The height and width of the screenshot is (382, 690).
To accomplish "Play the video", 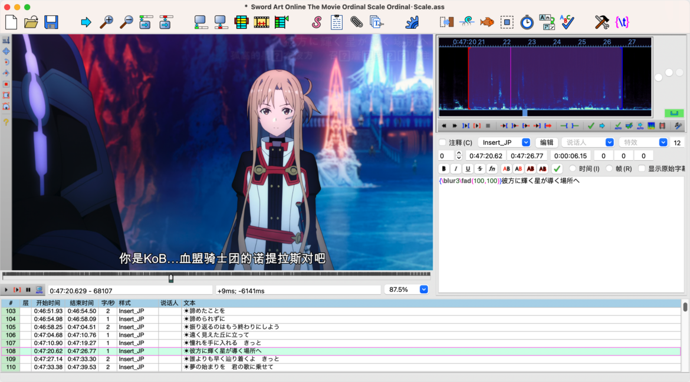I will click(x=6, y=290).
